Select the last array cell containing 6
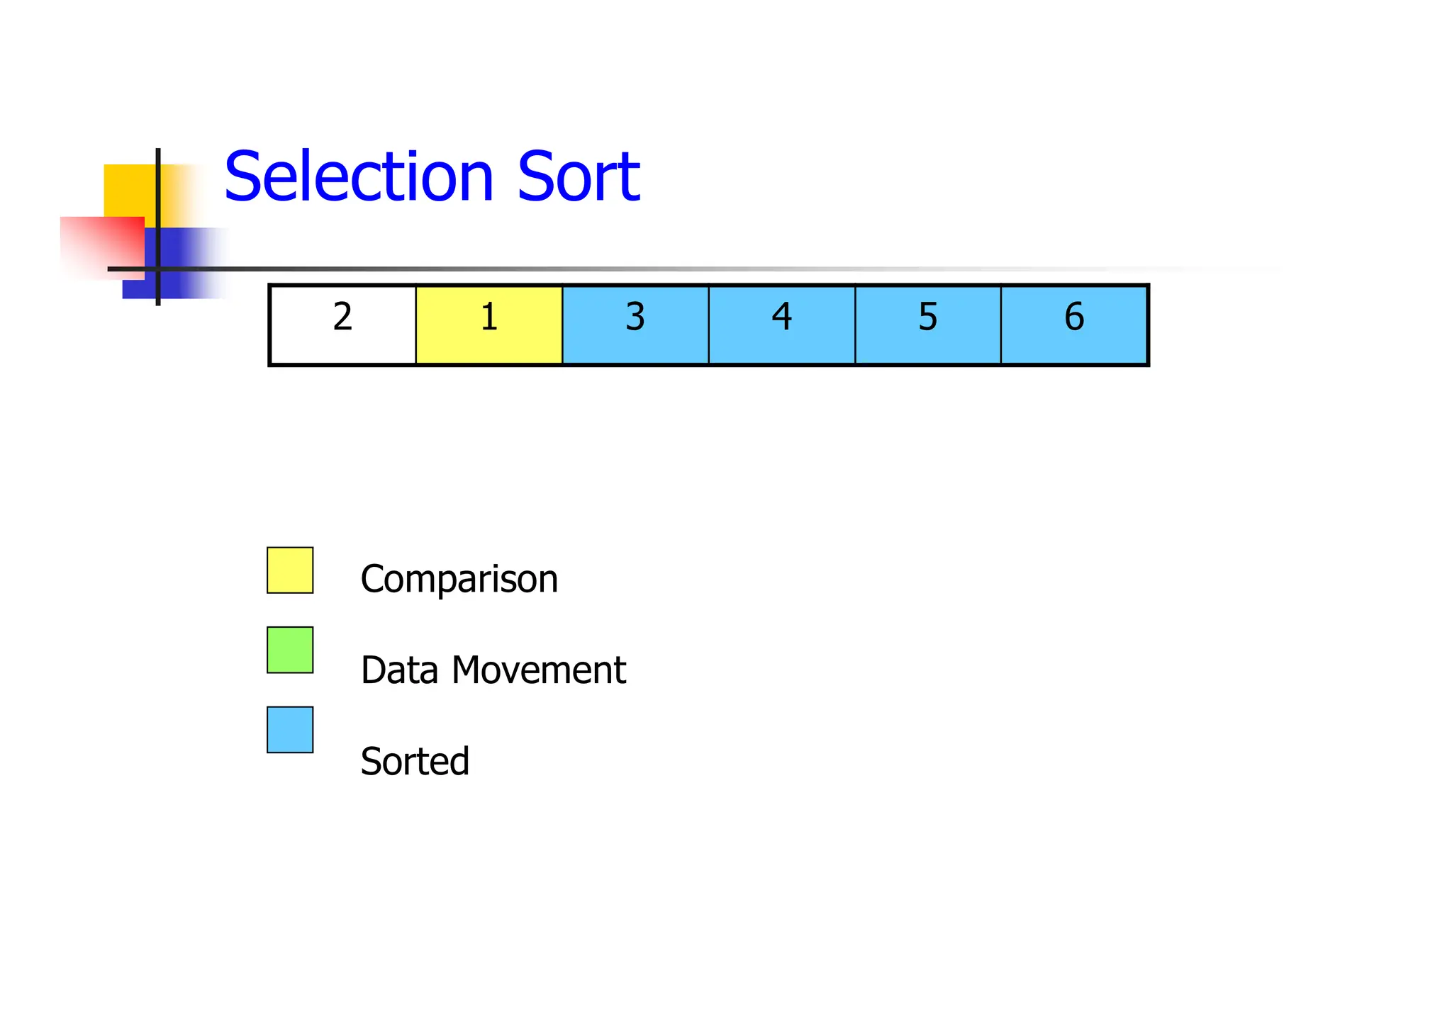The image size is (1452, 1026). point(1073,325)
